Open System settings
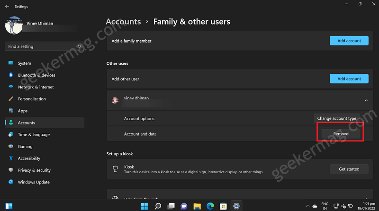 pyautogui.click(x=45, y=63)
